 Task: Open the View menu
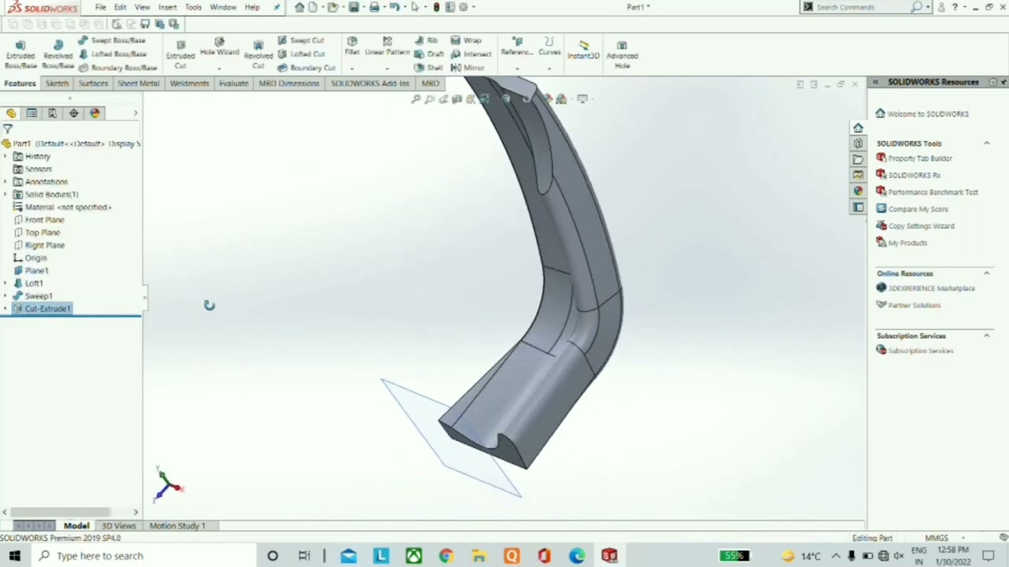pyautogui.click(x=142, y=7)
